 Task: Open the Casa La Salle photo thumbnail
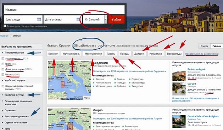click(179, 122)
